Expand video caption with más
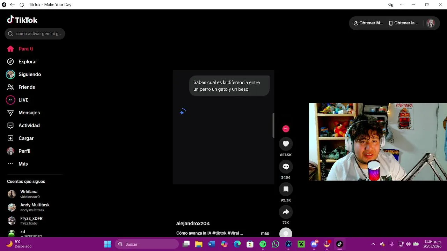The image size is (447, 251). (265, 233)
